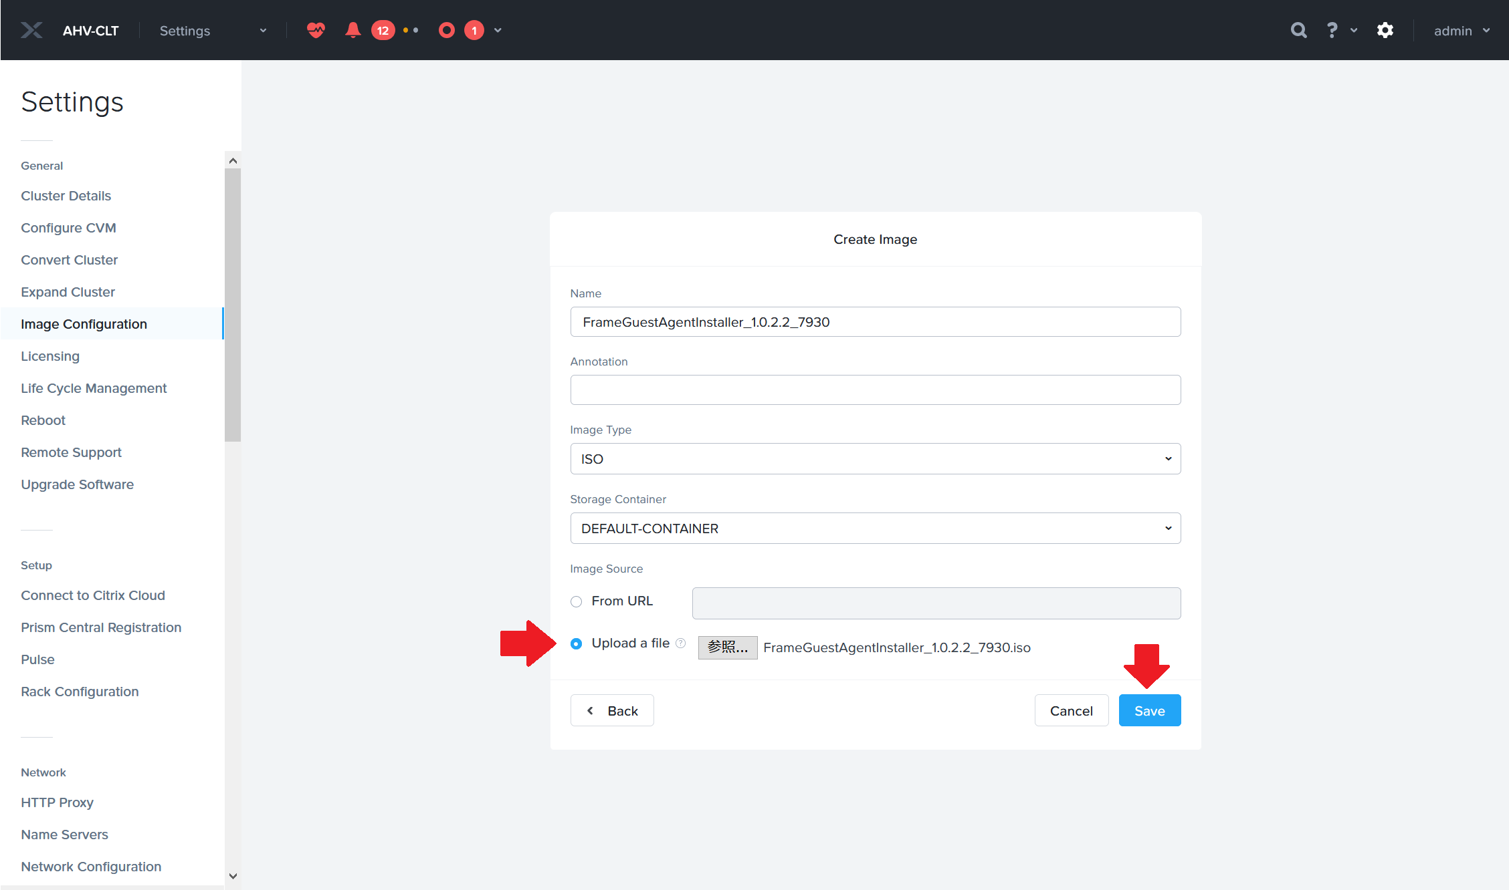Image resolution: width=1509 pixels, height=890 pixels.
Task: Click the Cancel button
Action: click(1072, 710)
